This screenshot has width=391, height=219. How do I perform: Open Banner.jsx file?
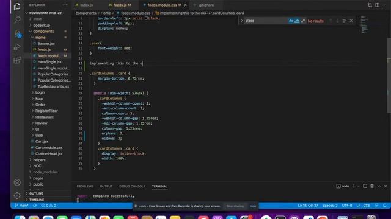46,44
